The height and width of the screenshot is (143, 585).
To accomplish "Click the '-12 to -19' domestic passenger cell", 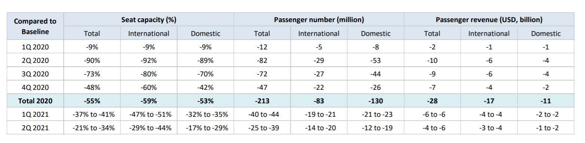I will coord(375,128).
